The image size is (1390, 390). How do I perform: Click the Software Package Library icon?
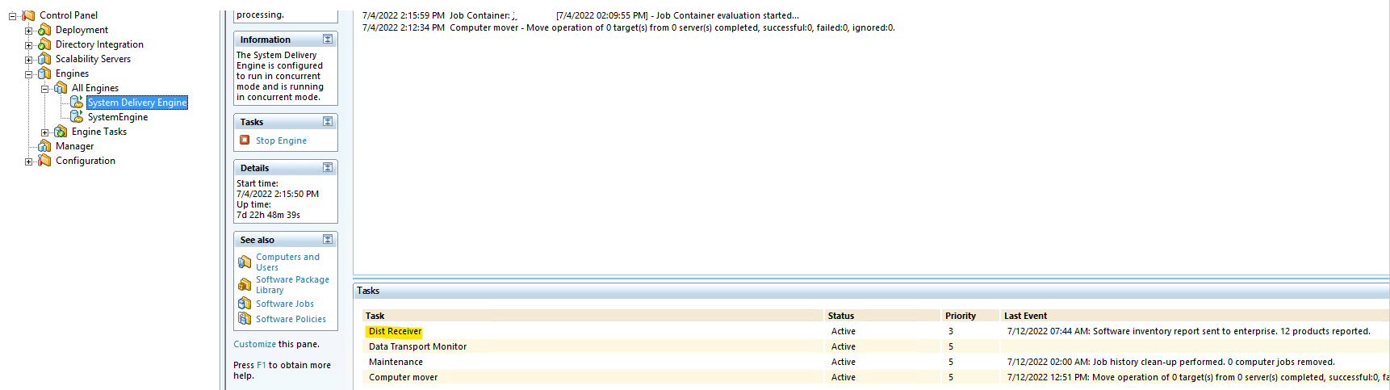click(x=245, y=285)
